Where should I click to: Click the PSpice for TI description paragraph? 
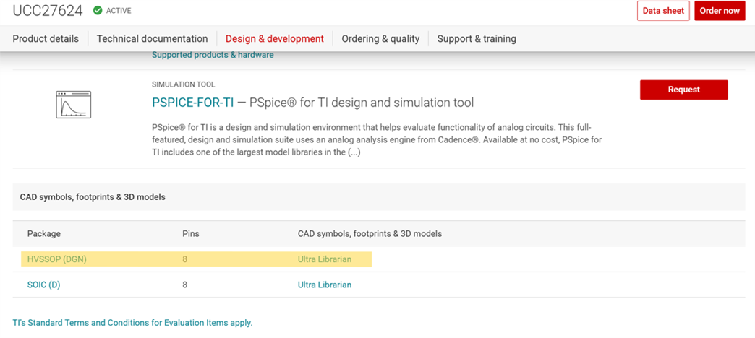coord(377,140)
